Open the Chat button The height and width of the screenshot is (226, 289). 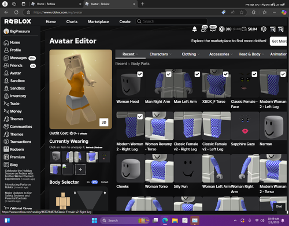pos(279,206)
